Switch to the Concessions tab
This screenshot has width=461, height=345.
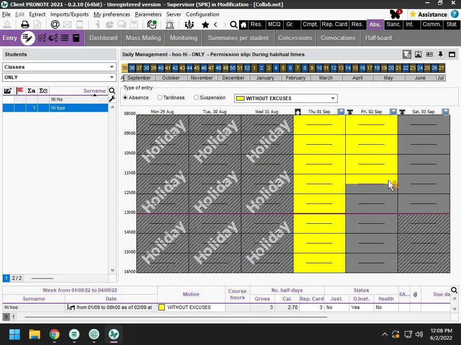tap(295, 38)
